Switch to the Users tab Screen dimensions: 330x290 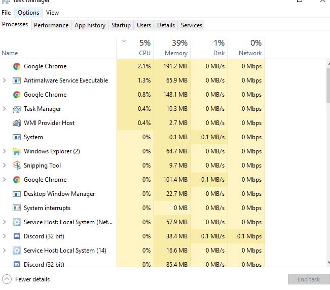click(144, 25)
